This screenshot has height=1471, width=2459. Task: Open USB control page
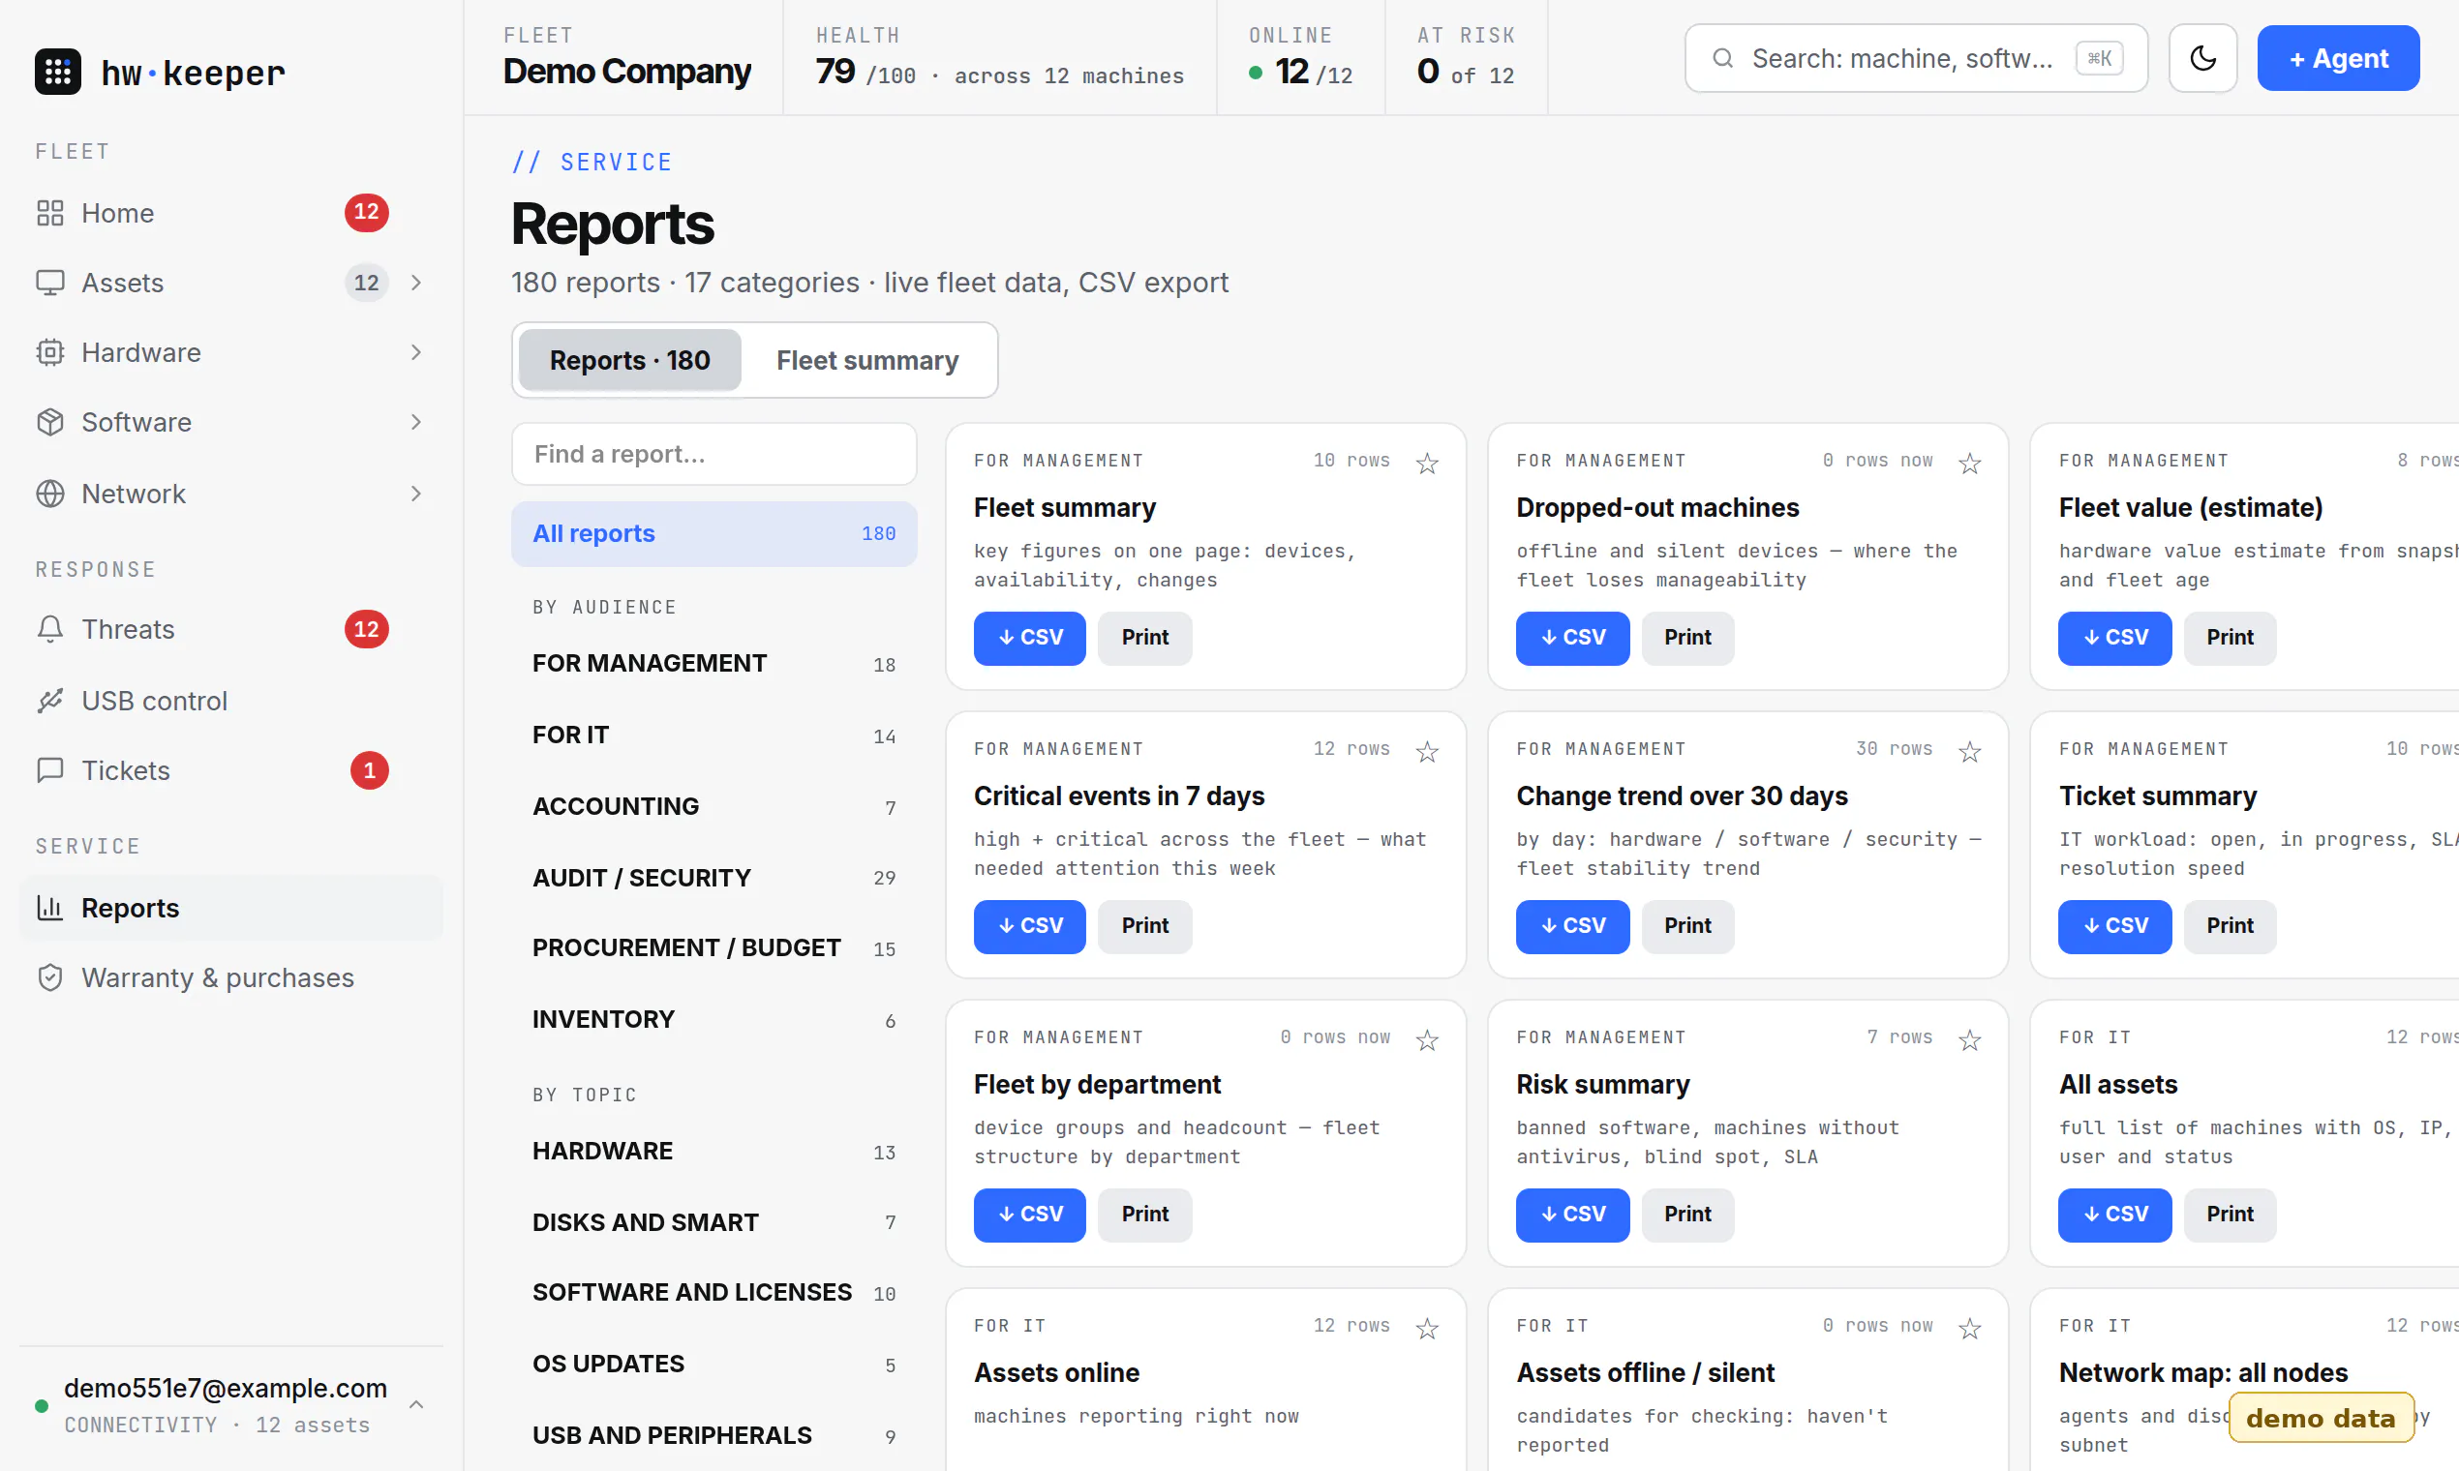click(230, 701)
